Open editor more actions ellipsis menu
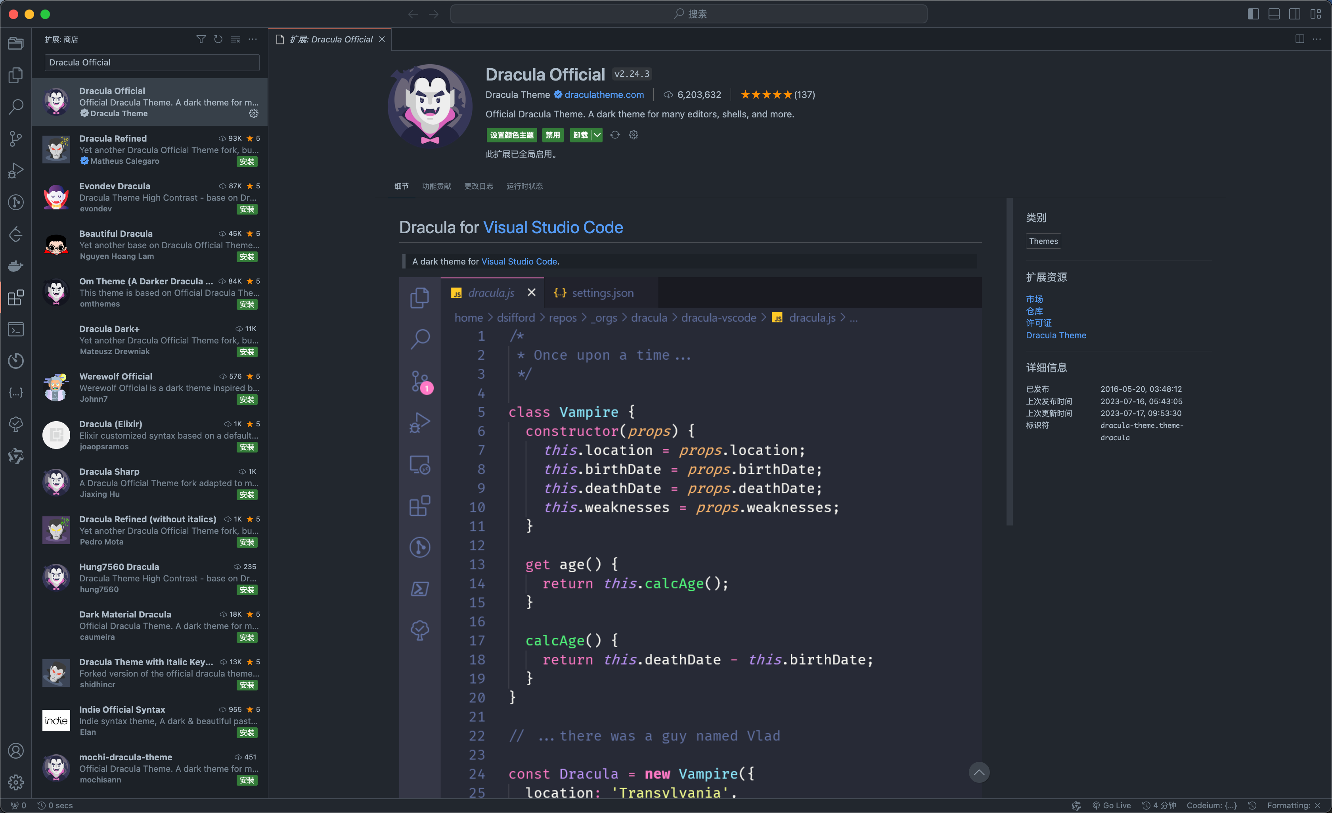The width and height of the screenshot is (1332, 813). coord(1317,40)
